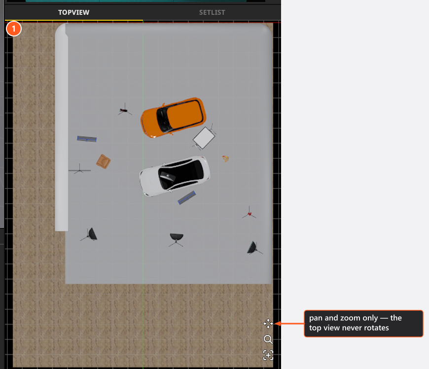Screen dimensions: 429x369
Task: Click the red-headed tripod light on the right
Action: 249,213
